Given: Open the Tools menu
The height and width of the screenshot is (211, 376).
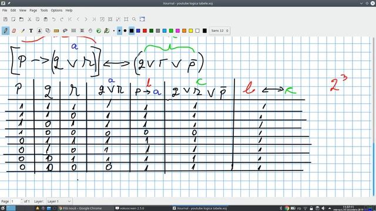Looking at the screenshot, I should pos(44,11).
